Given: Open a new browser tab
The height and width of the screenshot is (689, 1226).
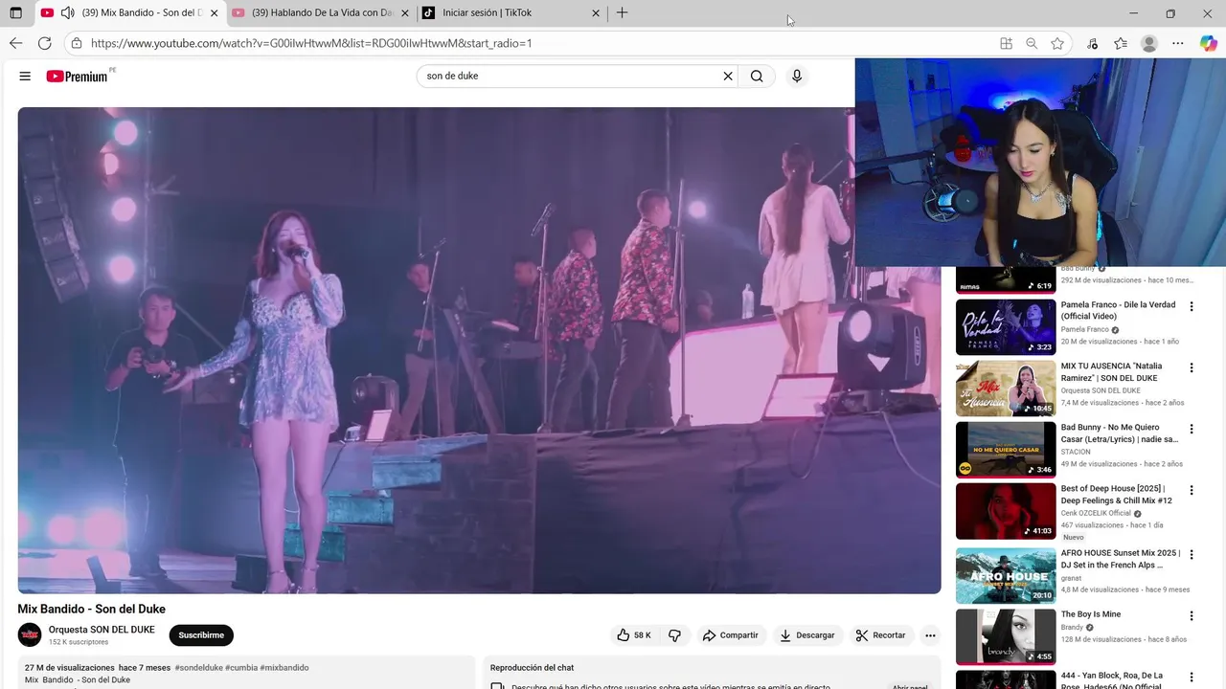Looking at the screenshot, I should 623,12.
